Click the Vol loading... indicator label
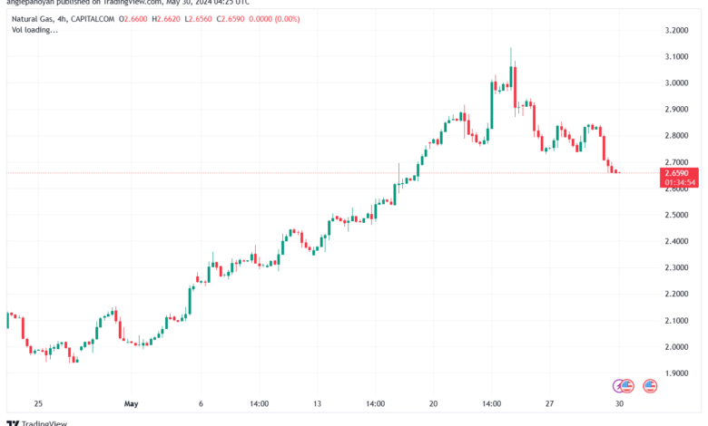708x426 pixels. 34,30
